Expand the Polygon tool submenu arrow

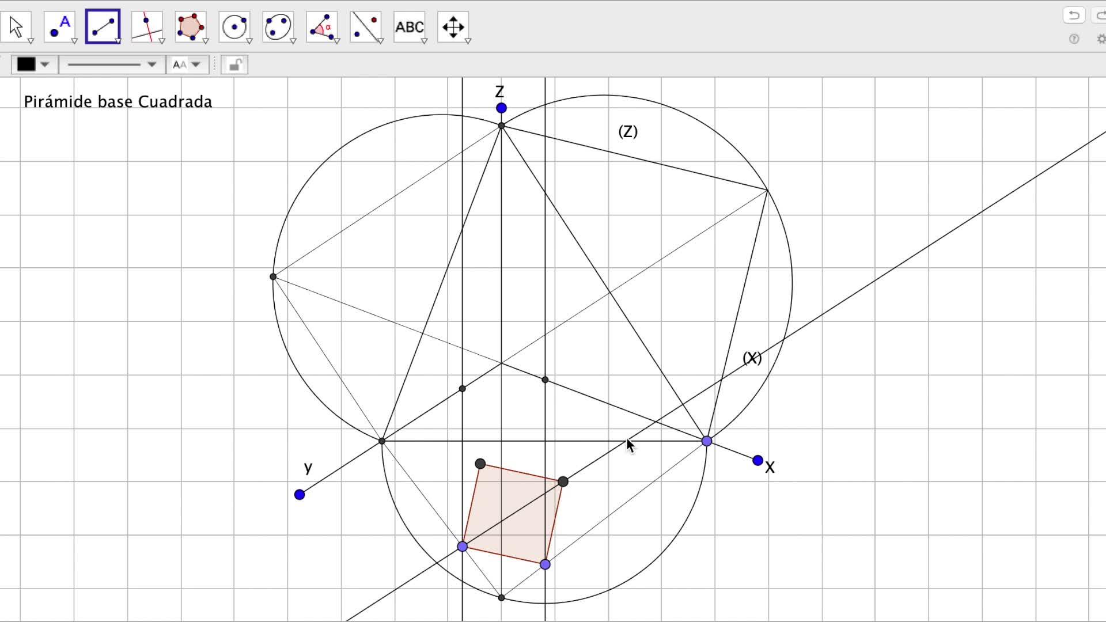[206, 41]
